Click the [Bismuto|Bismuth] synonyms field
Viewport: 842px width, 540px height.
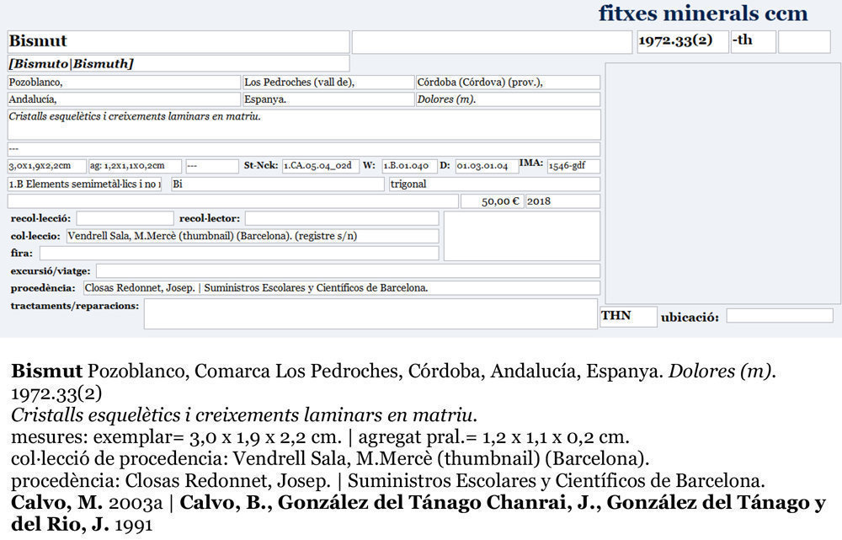click(178, 64)
